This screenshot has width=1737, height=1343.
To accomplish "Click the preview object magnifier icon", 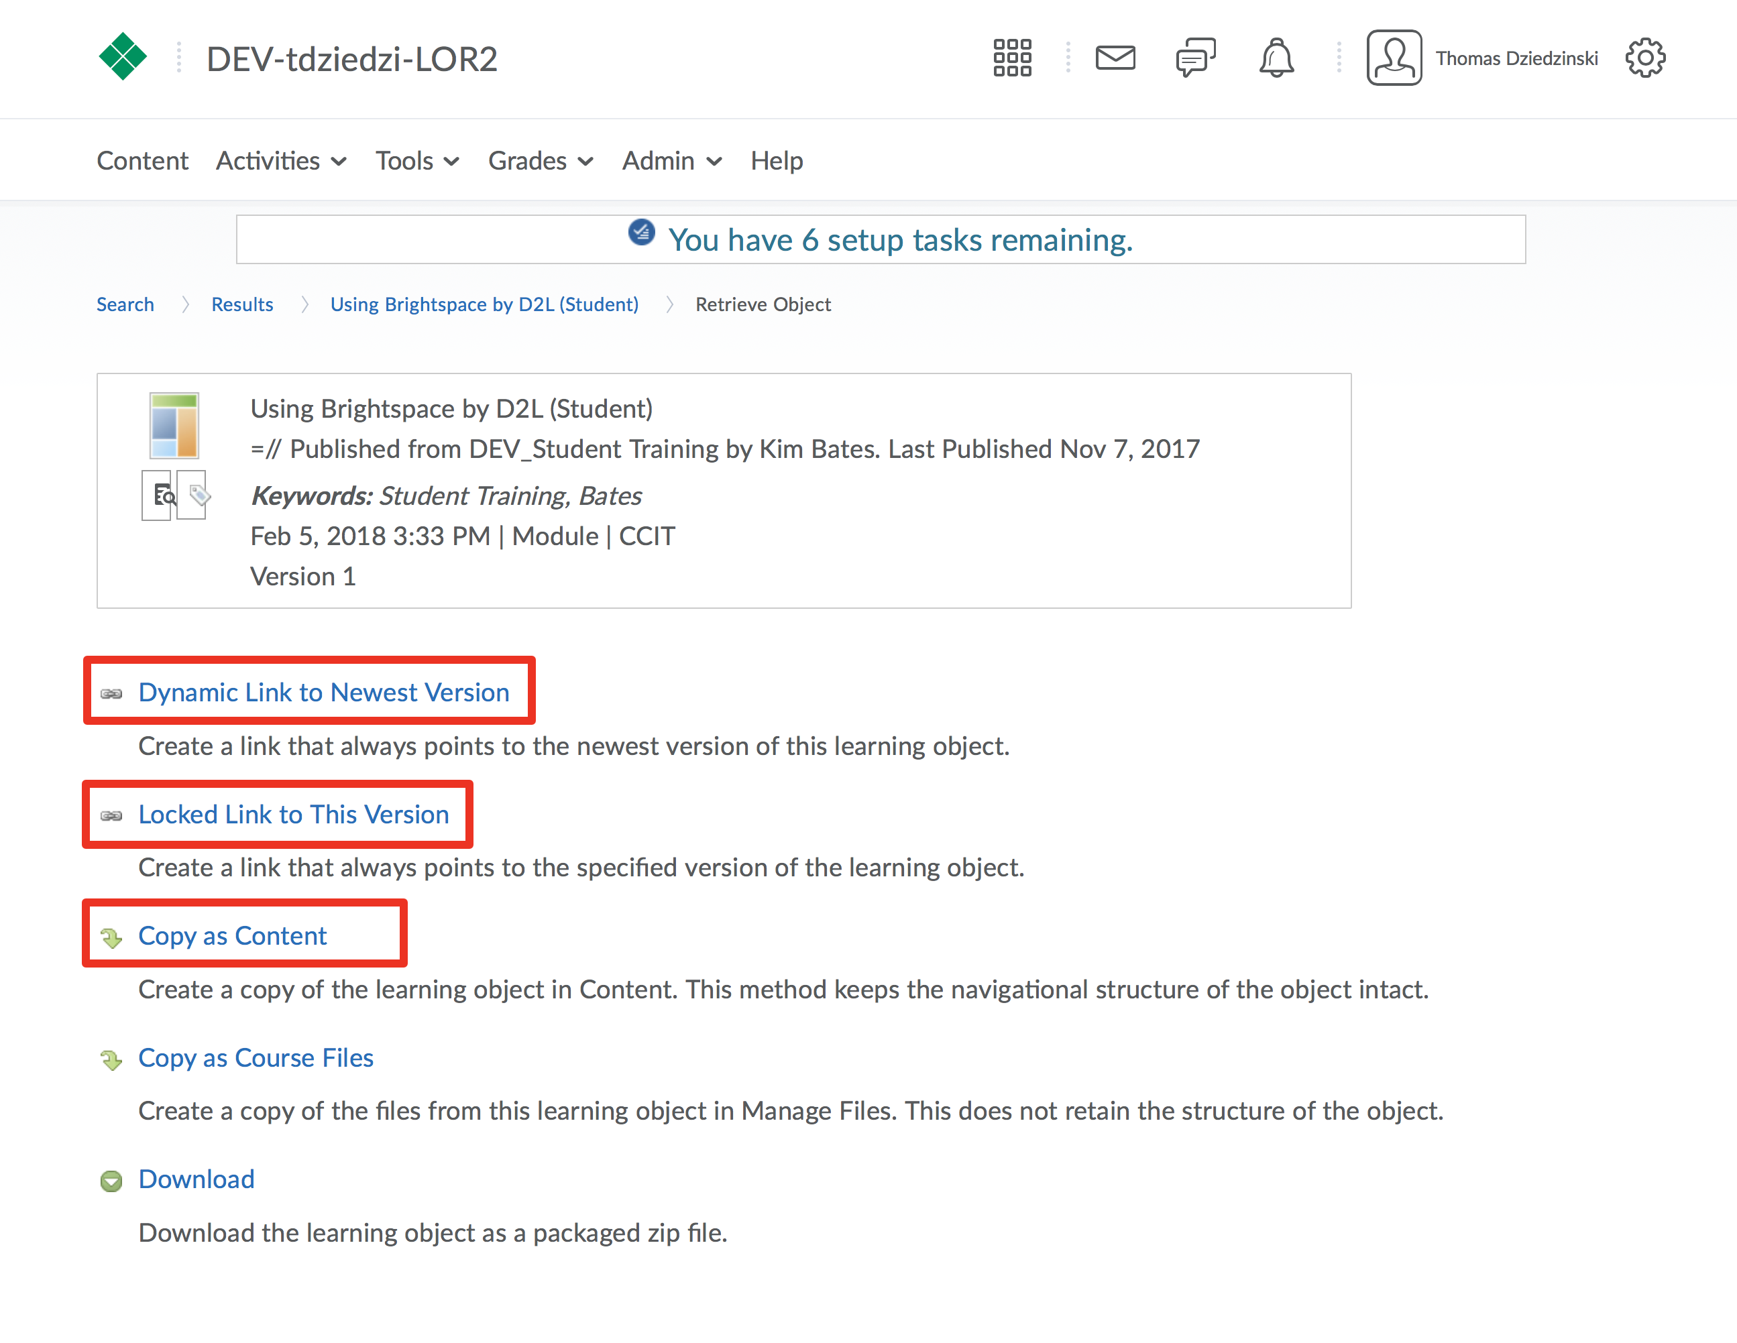I will 157,495.
